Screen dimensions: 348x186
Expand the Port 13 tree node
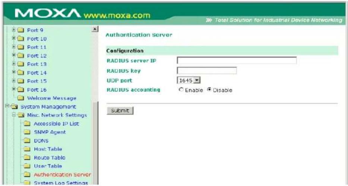pos(14,64)
